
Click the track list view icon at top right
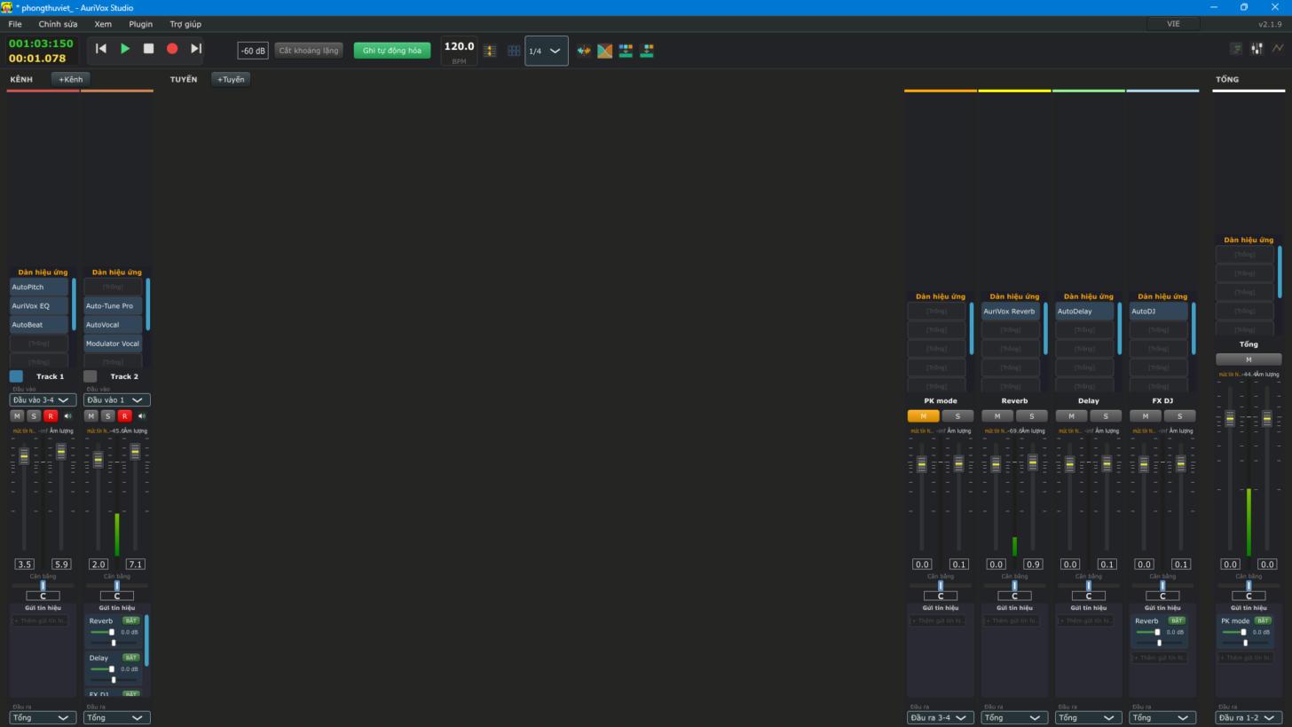[1236, 48]
